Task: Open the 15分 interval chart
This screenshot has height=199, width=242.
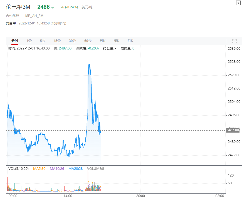Action: coord(57,41)
